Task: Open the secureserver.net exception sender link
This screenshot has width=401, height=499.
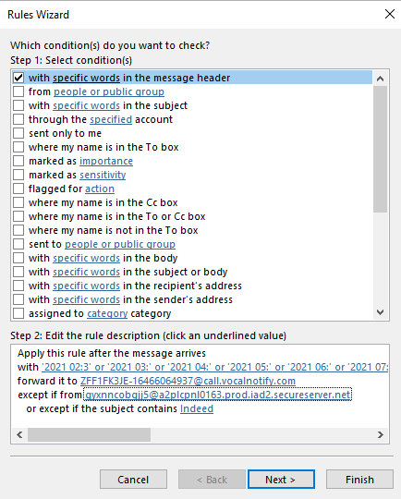Action: (218, 395)
